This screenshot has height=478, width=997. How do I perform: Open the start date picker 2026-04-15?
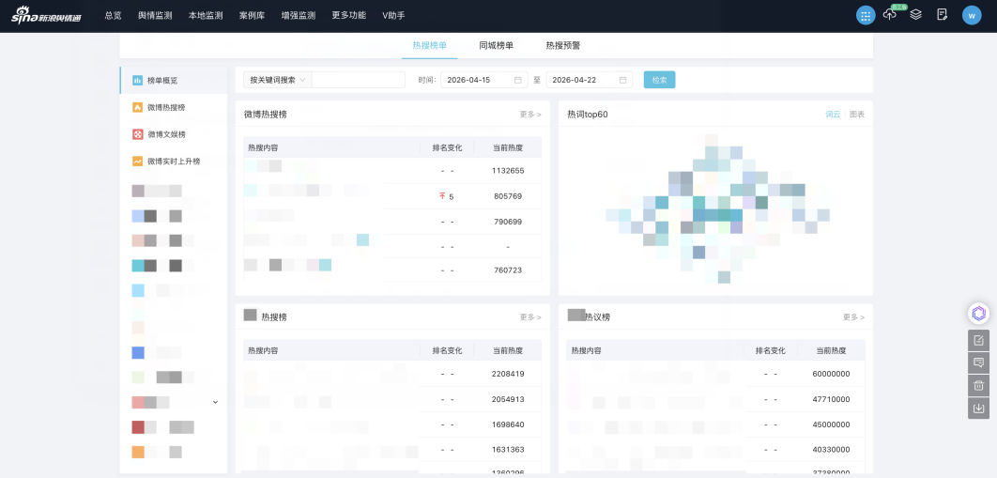point(482,80)
